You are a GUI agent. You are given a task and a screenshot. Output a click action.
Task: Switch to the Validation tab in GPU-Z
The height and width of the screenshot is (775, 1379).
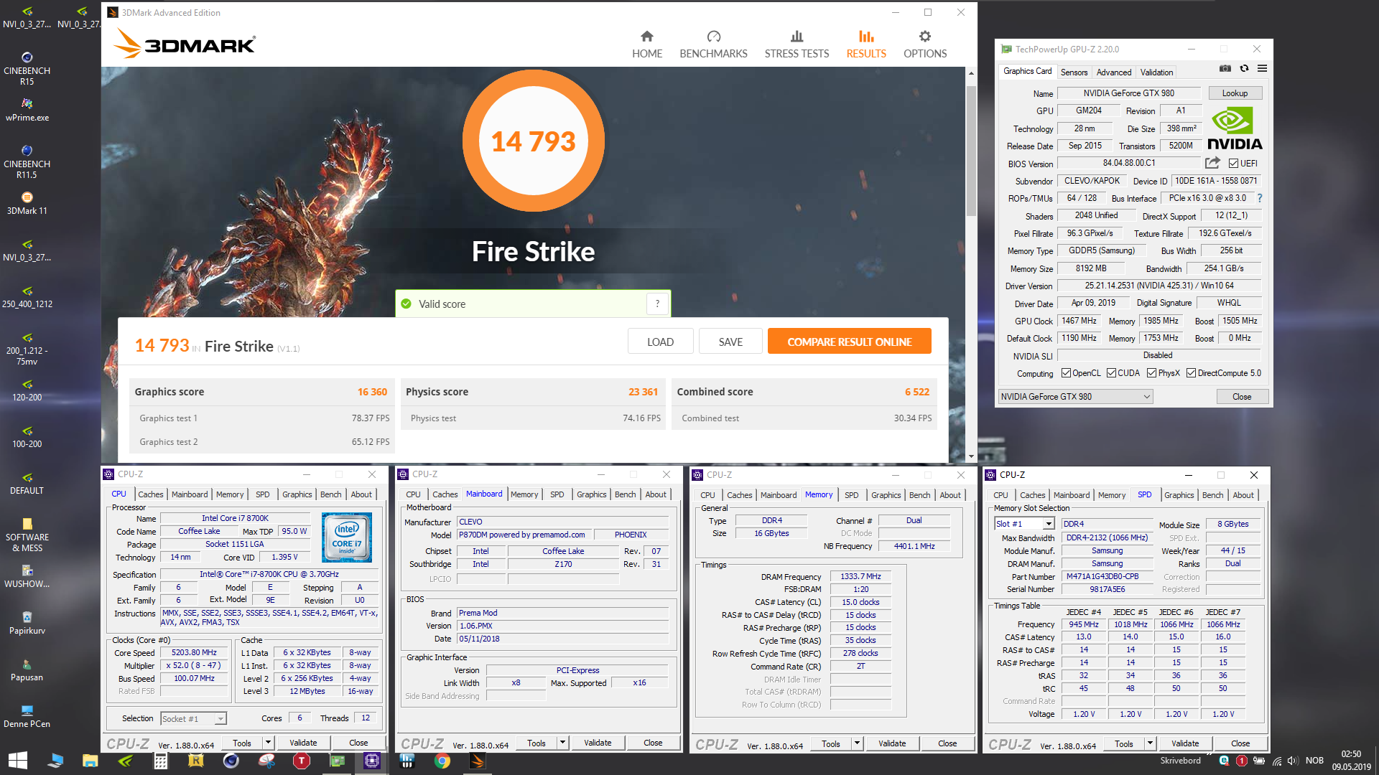pos(1156,72)
